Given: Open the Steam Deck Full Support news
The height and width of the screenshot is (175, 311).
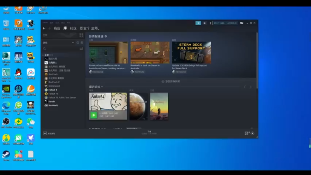Looking at the screenshot, I should 191,56.
